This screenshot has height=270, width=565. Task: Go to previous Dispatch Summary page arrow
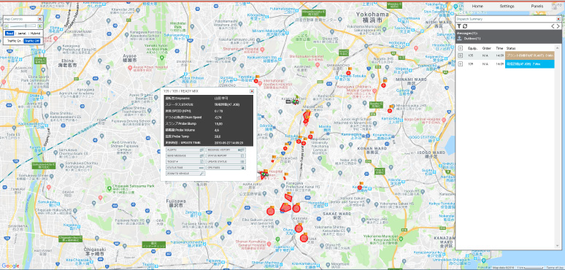click(x=553, y=26)
